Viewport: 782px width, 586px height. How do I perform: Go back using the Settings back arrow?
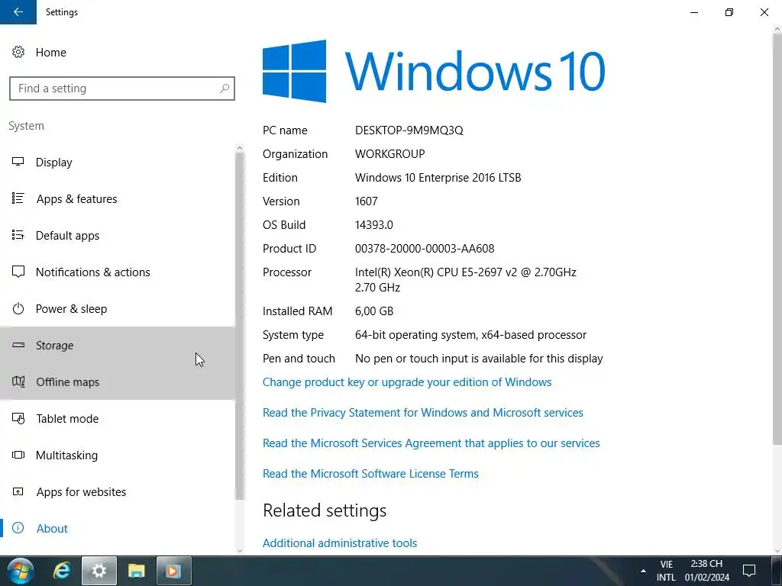18,12
